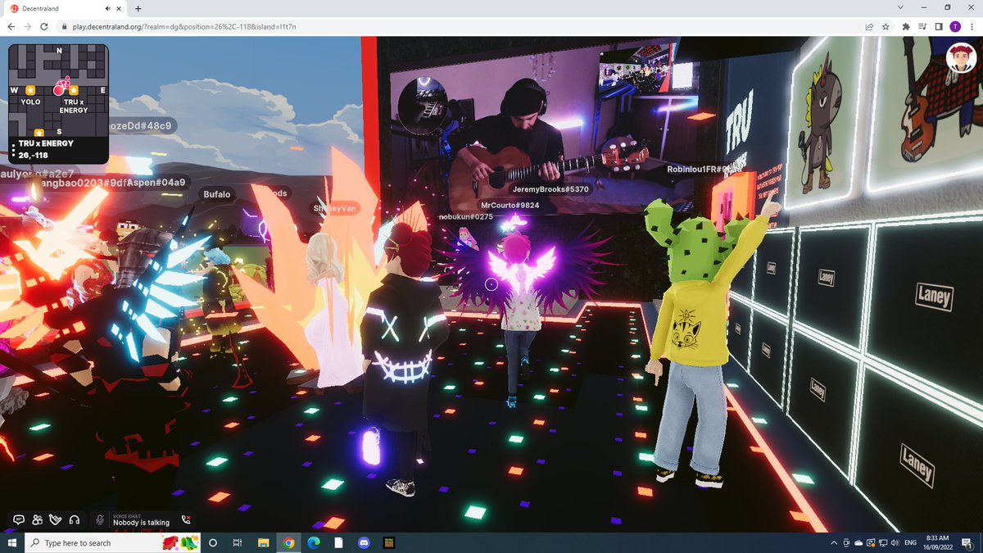Image resolution: width=983 pixels, height=553 pixels.
Task: Open the Meet Now camera tray icon
Action: tap(845, 542)
